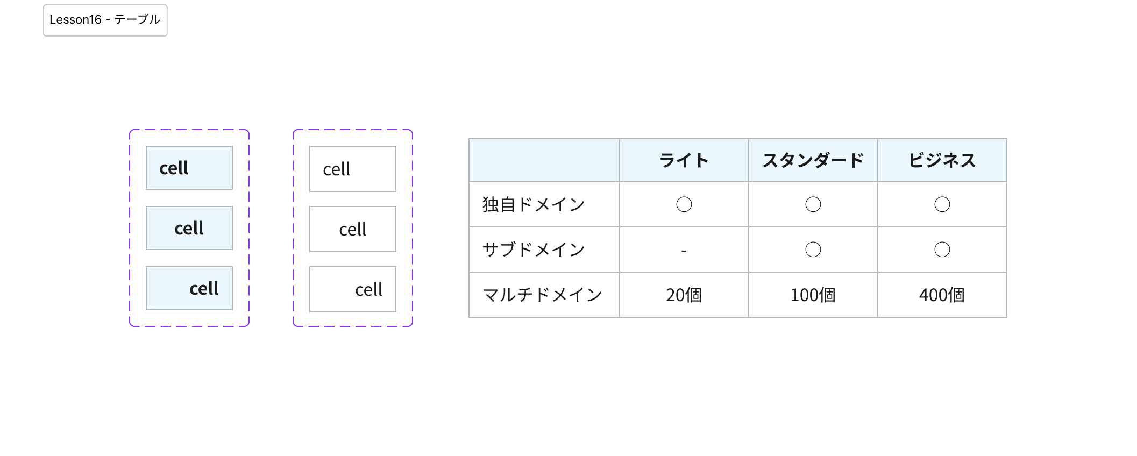Click the left-aligned bold cell
The width and height of the screenshot is (1137, 456).
pos(189,168)
